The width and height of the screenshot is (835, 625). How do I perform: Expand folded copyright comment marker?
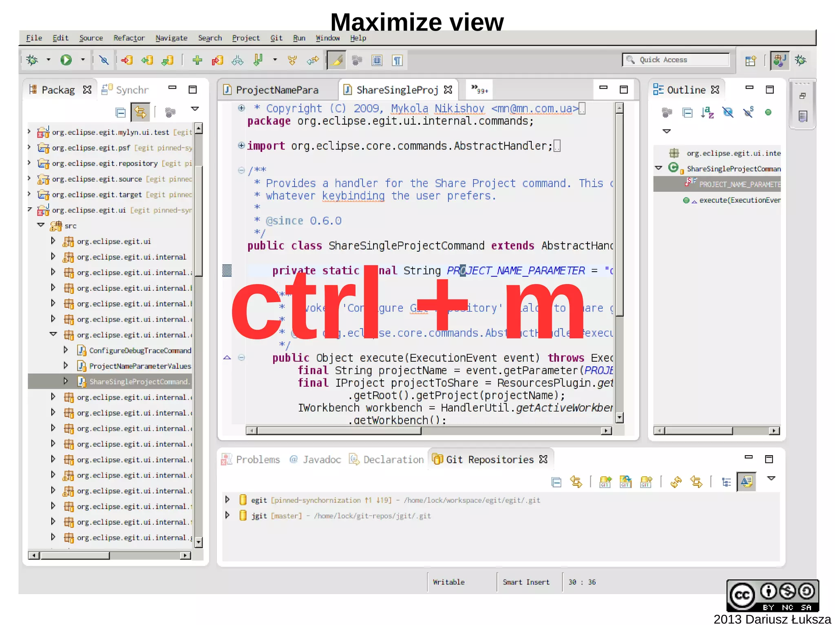(x=241, y=108)
